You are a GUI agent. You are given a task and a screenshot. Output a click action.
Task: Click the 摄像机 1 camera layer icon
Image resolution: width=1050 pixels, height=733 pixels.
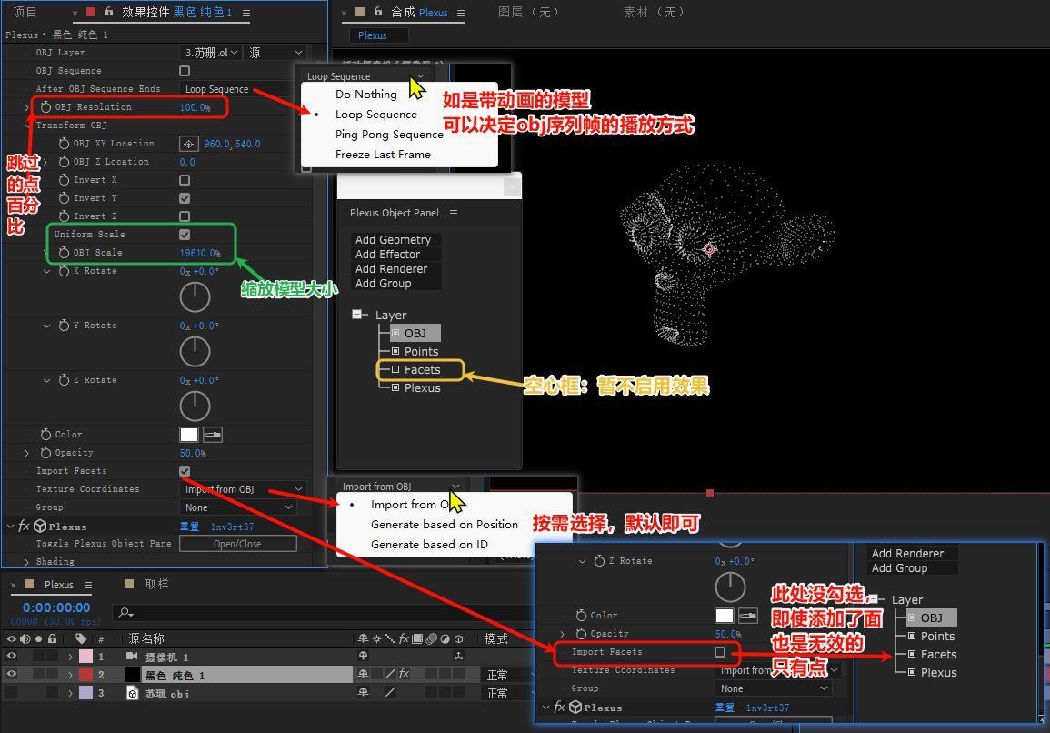click(x=132, y=657)
